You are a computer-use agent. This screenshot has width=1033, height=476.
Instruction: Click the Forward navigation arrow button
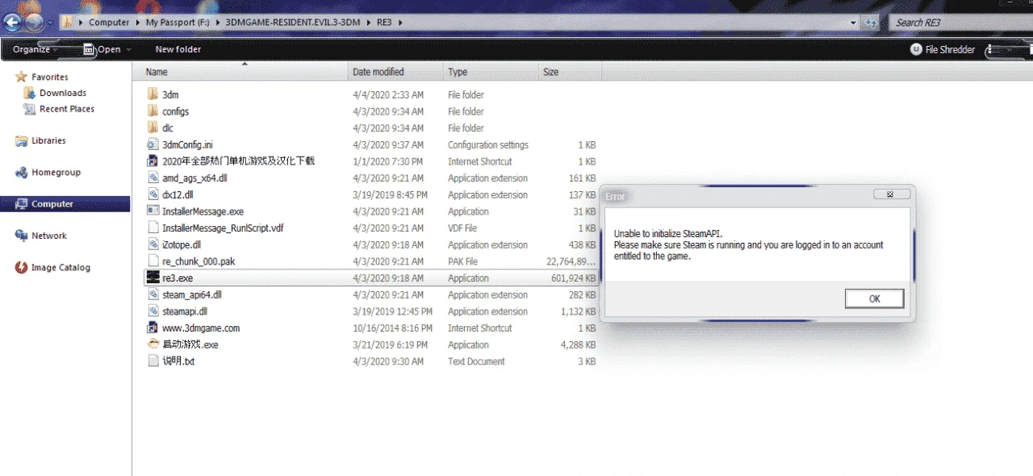[34, 22]
